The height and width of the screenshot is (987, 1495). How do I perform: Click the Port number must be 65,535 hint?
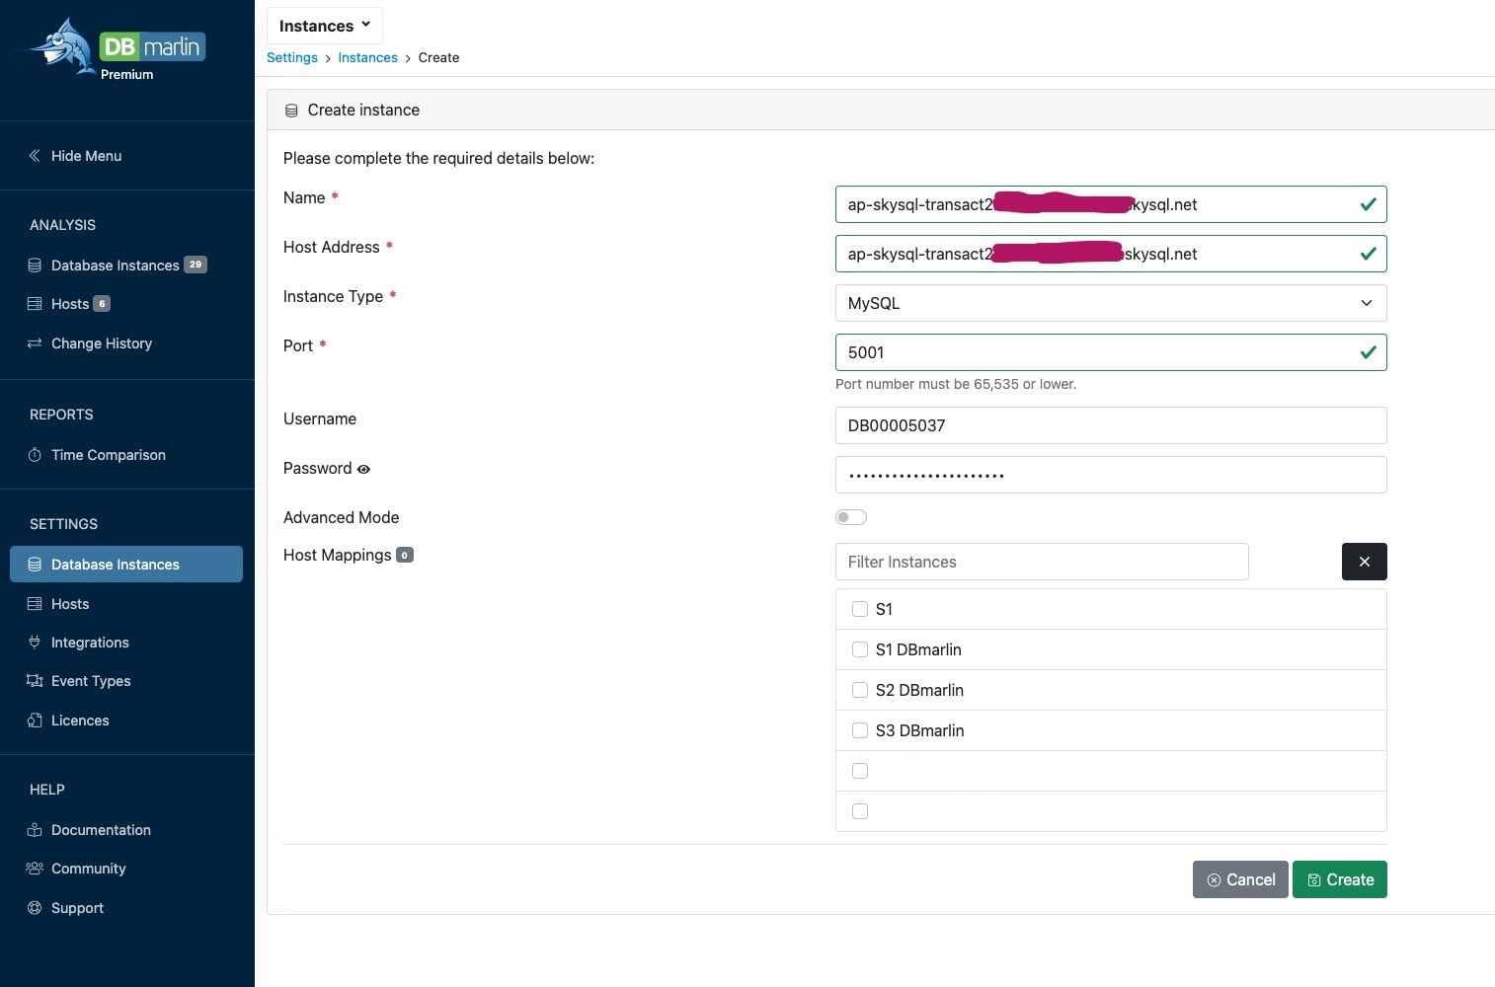(956, 384)
